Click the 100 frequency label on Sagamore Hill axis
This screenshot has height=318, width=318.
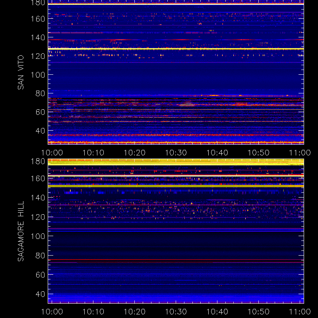tap(38, 236)
